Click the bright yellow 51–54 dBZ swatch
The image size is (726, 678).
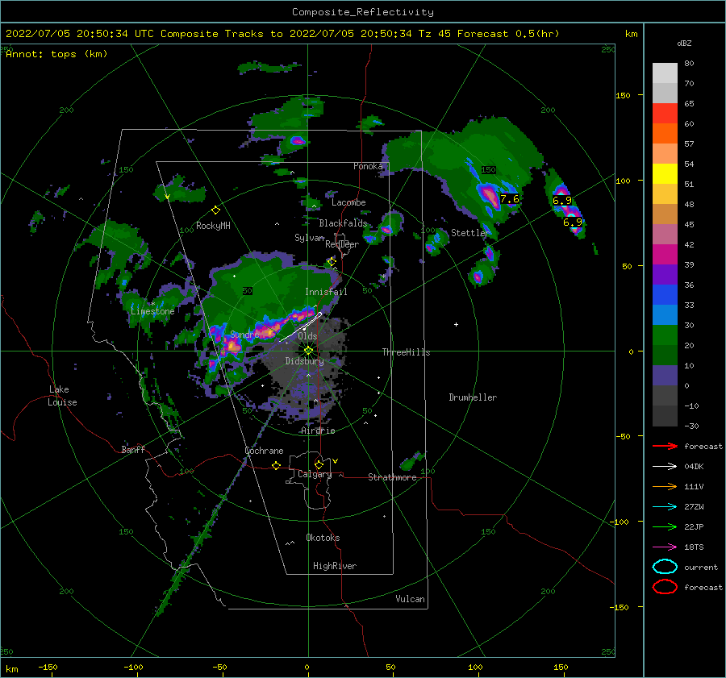[x=665, y=174]
